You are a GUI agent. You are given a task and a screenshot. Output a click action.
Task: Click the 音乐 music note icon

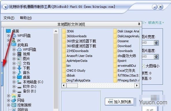tap(19, 73)
